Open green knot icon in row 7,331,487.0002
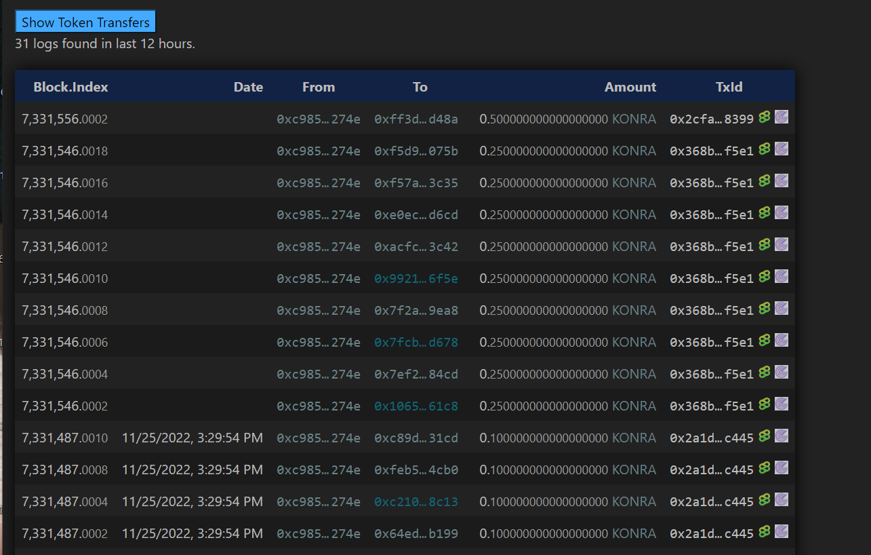The height and width of the screenshot is (555, 871). [x=765, y=531]
